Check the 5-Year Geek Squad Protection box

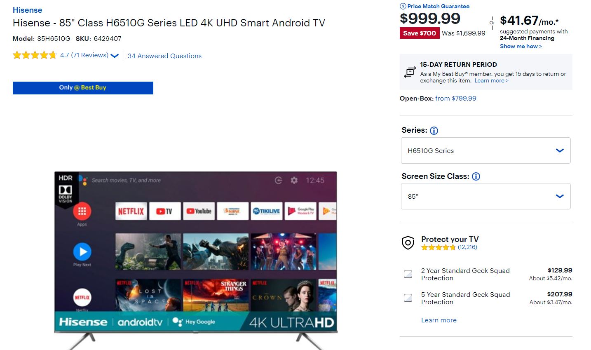point(408,298)
